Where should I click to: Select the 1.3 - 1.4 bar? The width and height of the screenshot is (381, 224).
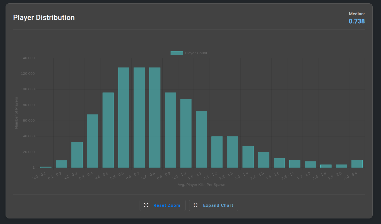pyautogui.click(x=248, y=157)
